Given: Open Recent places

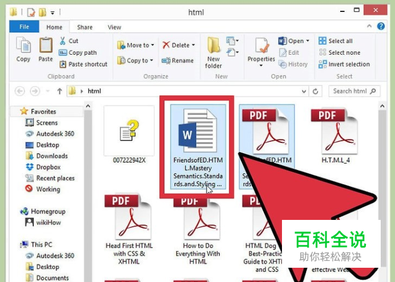Looking at the screenshot, I should coord(56,178).
